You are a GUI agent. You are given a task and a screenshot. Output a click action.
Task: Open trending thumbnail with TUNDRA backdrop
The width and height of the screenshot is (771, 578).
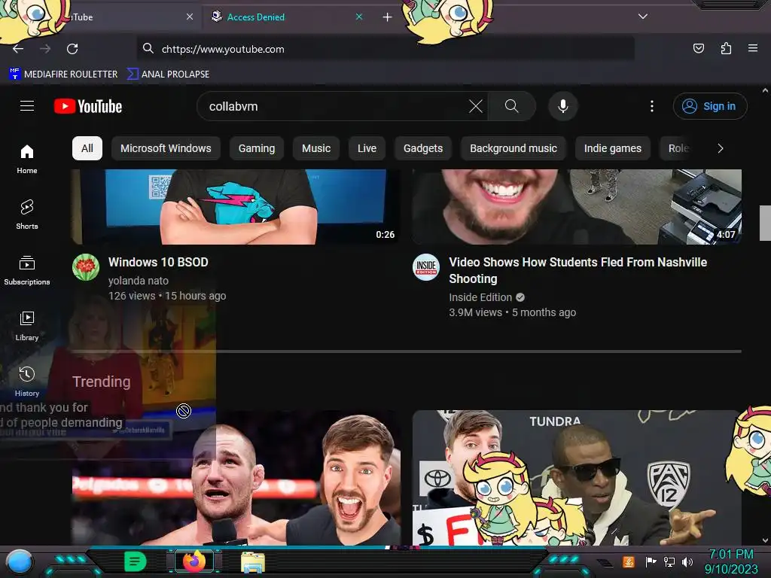coord(577,478)
